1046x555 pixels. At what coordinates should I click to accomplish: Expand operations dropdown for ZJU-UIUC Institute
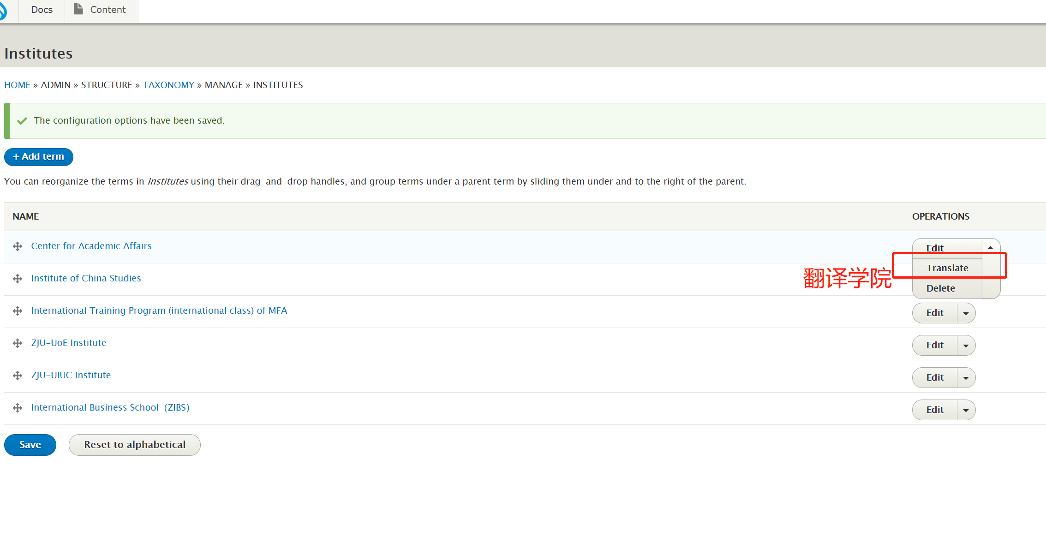coord(966,378)
